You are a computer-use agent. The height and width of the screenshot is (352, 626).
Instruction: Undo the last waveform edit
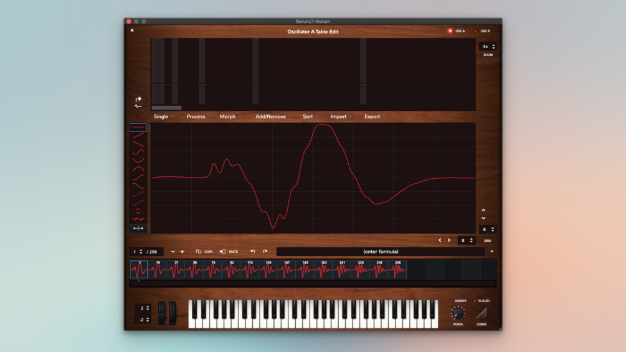(x=253, y=252)
